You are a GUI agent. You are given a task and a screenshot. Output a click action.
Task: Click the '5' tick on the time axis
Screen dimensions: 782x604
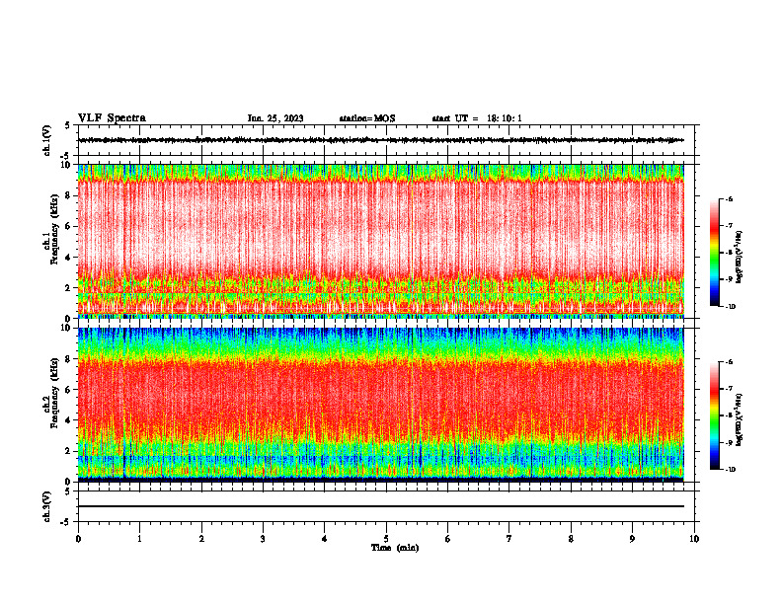(x=386, y=539)
